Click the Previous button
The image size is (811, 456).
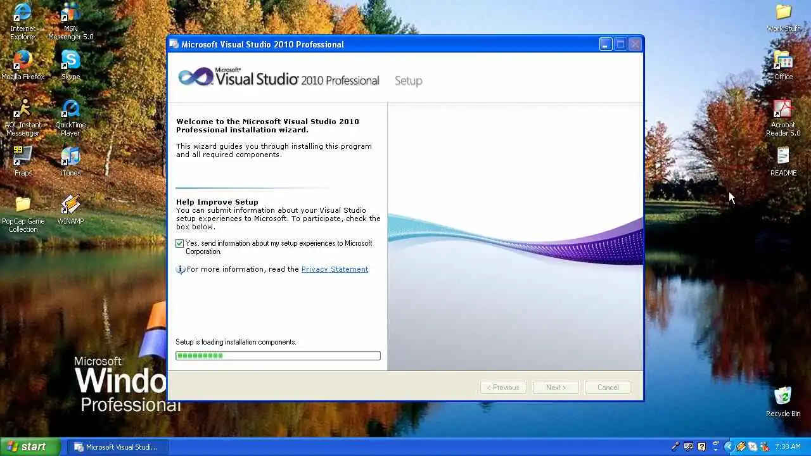[503, 388]
